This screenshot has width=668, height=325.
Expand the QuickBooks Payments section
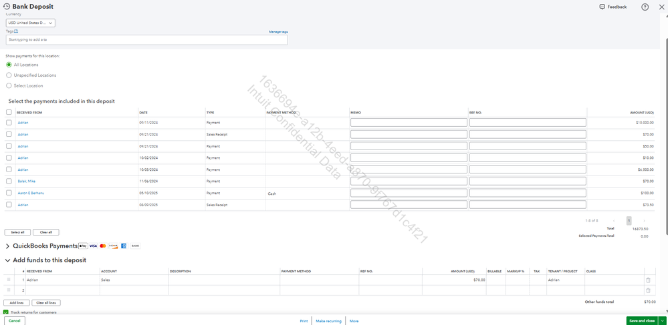pos(8,246)
